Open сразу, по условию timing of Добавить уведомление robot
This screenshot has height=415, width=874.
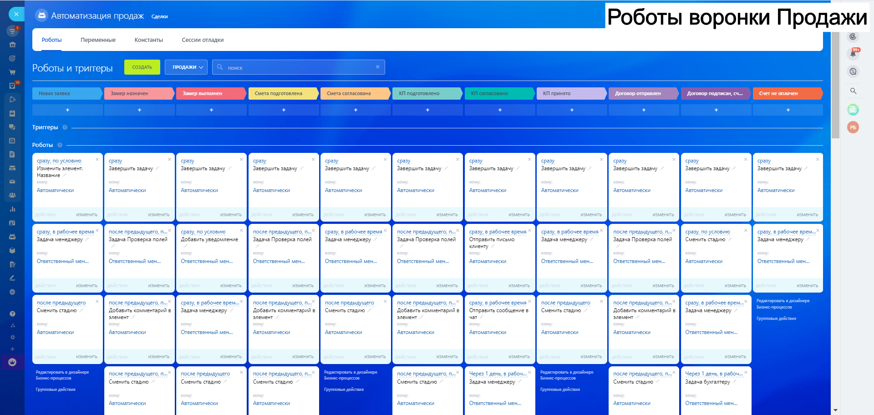(x=203, y=232)
